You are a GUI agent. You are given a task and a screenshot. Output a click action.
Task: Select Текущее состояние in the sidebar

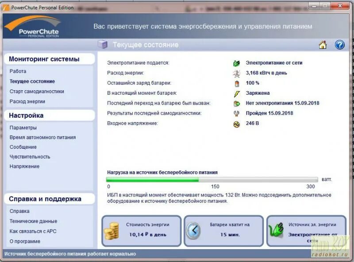point(32,81)
